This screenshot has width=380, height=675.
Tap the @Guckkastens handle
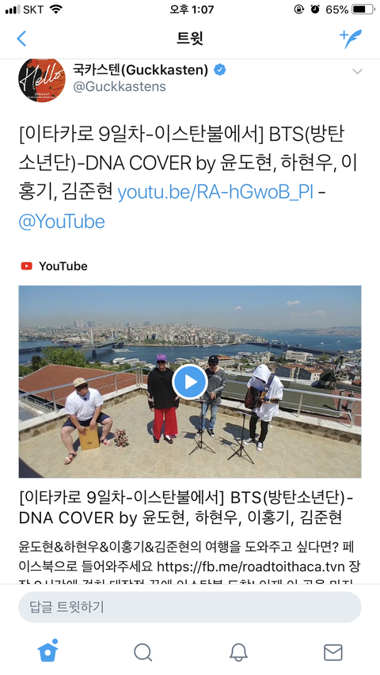120,86
